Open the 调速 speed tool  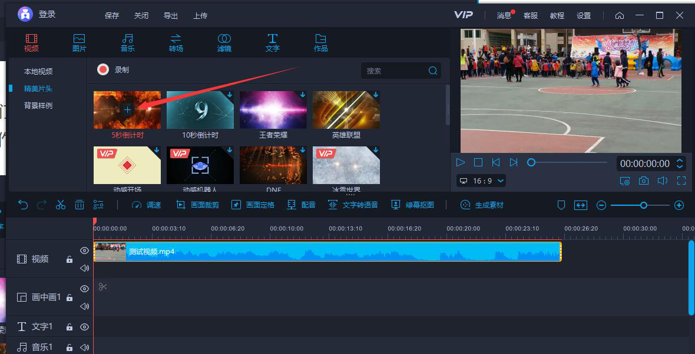(147, 205)
